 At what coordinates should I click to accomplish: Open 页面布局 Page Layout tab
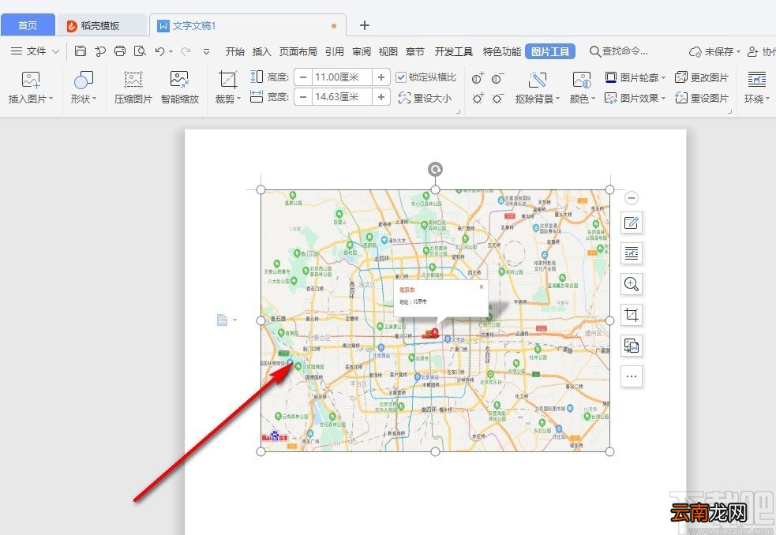tap(298, 51)
